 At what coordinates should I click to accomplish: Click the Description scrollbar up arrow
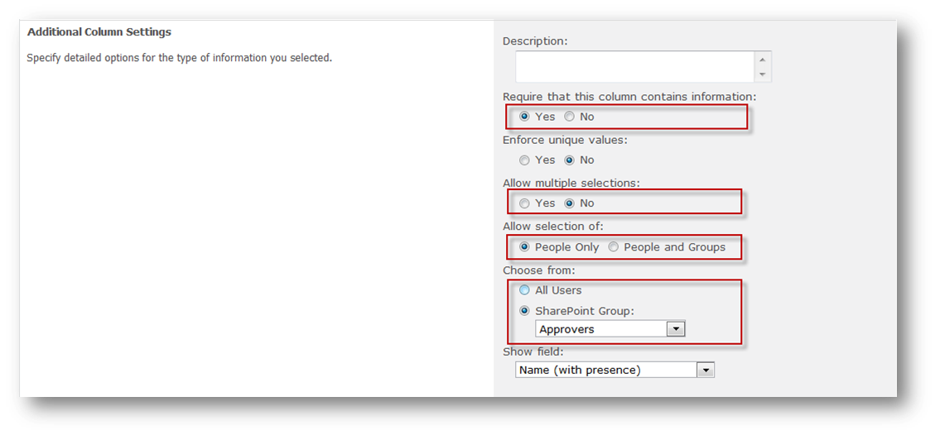click(763, 59)
